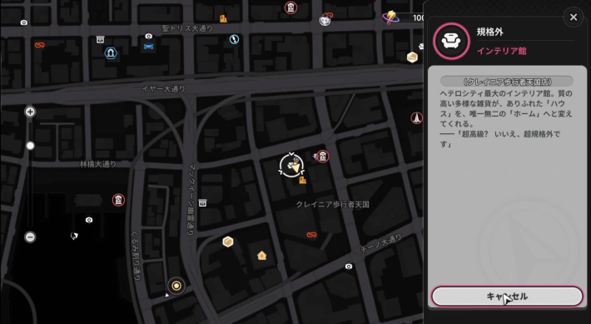This screenshot has height=324, width=591.
Task: Select the camera icon above the blue car
Action: [x=148, y=36]
